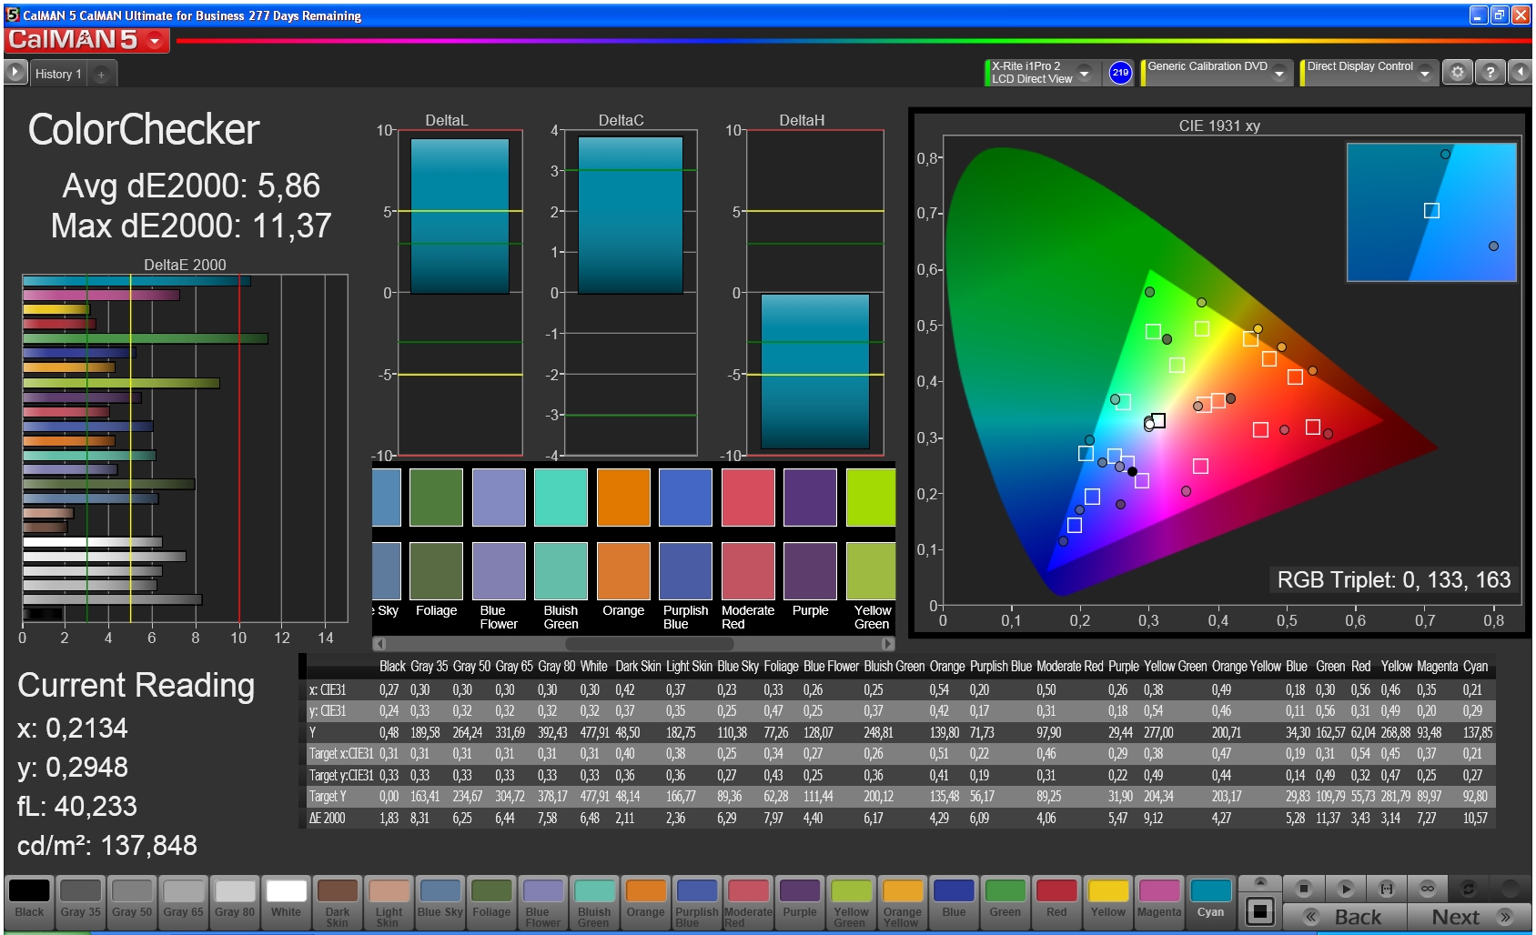
Task: Click the stop measurement icon
Action: coord(1303,889)
